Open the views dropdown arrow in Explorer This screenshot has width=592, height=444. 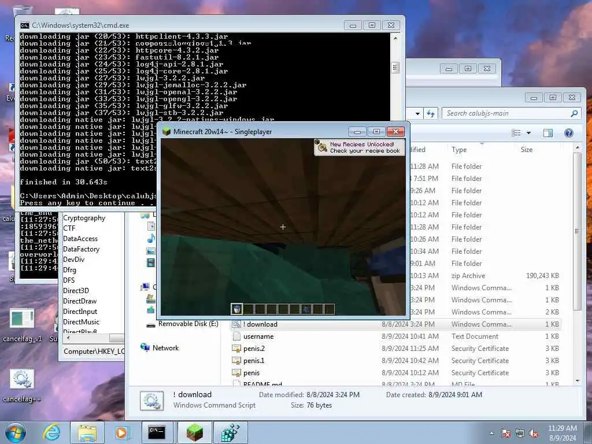coord(528,133)
